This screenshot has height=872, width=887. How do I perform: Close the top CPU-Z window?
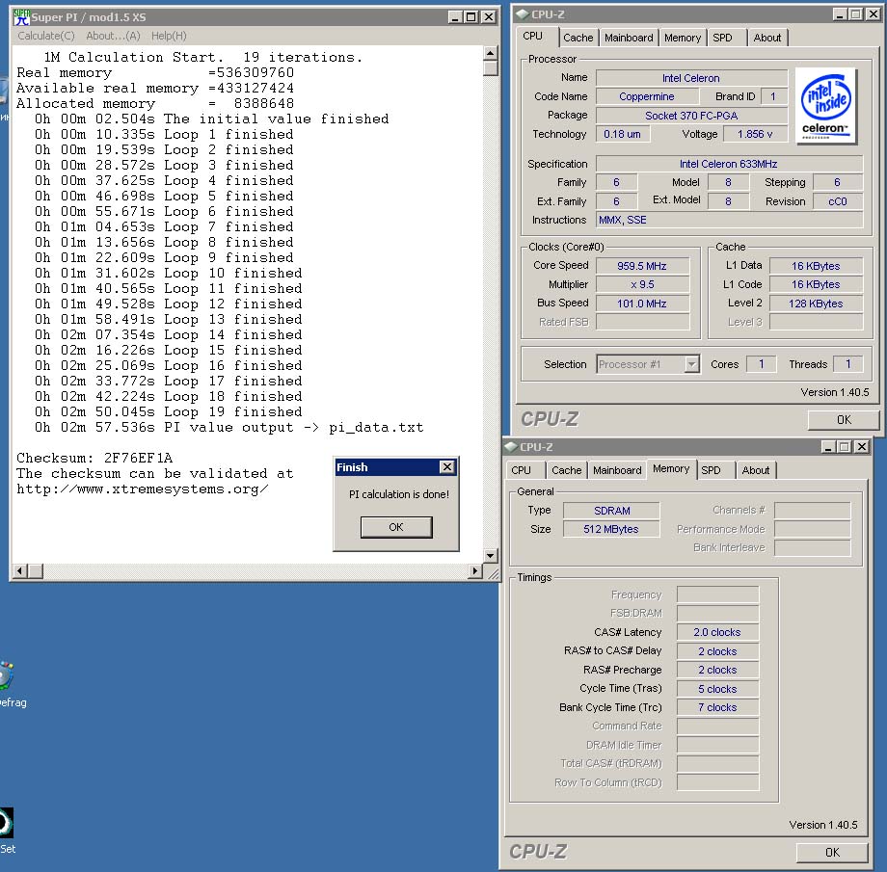(x=873, y=14)
